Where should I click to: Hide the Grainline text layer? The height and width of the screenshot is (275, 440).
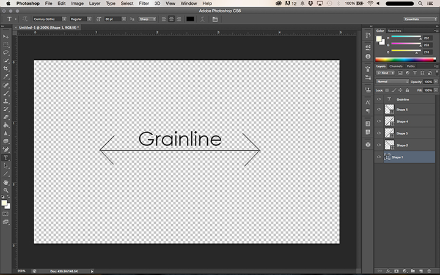378,100
